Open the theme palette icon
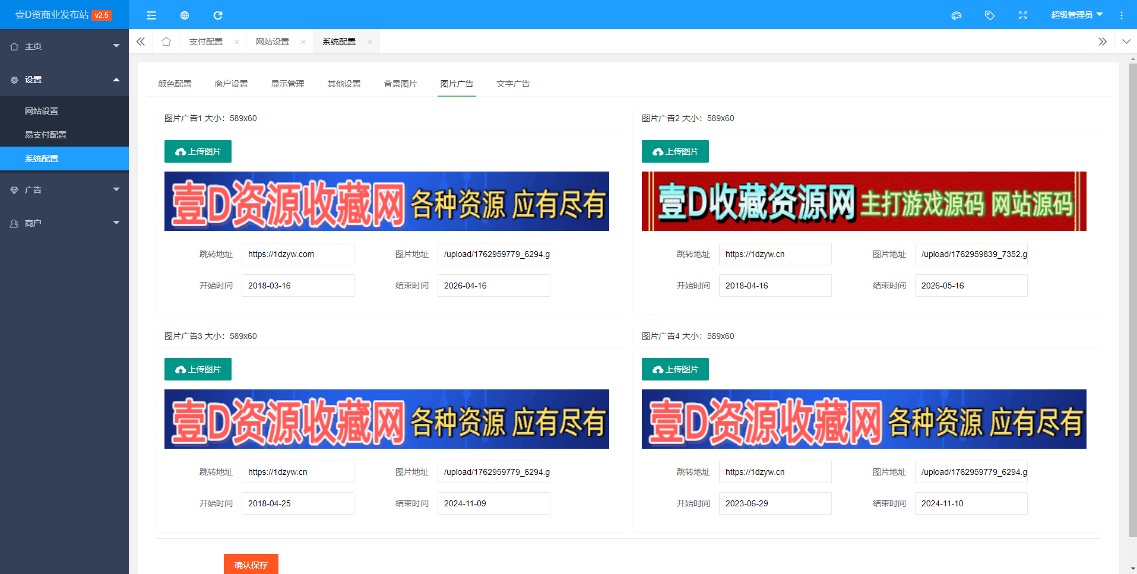 956,15
